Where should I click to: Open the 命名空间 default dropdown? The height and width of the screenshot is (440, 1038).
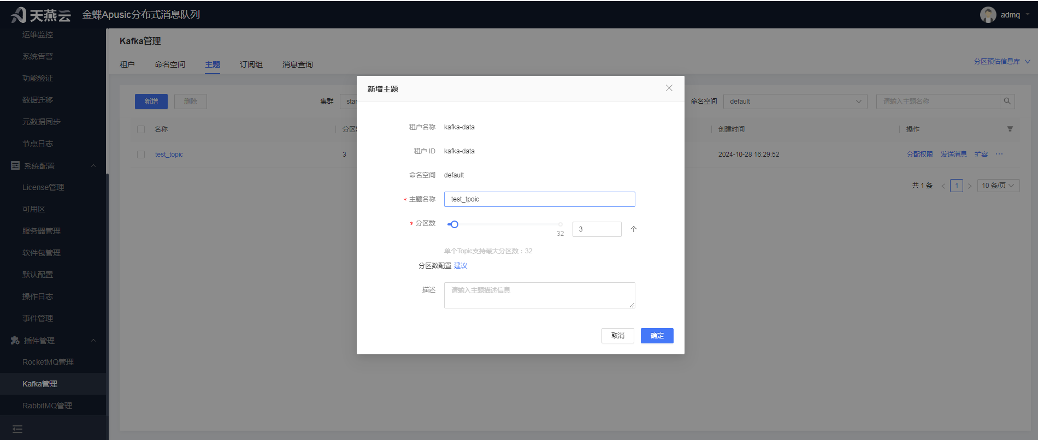coord(795,102)
